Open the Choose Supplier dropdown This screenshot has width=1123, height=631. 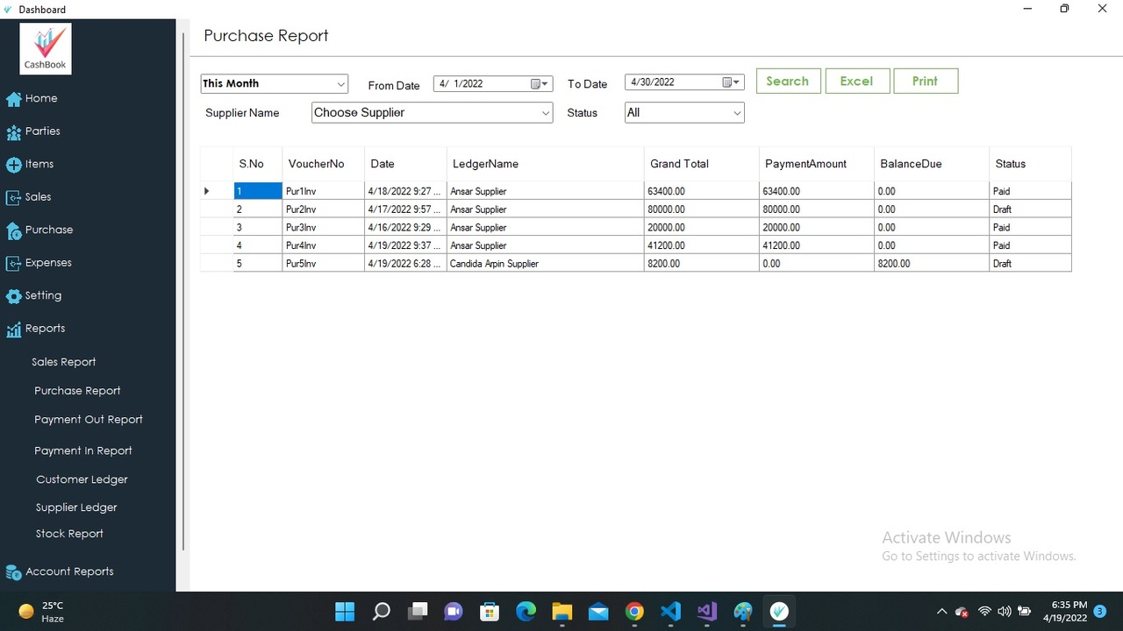[545, 112]
